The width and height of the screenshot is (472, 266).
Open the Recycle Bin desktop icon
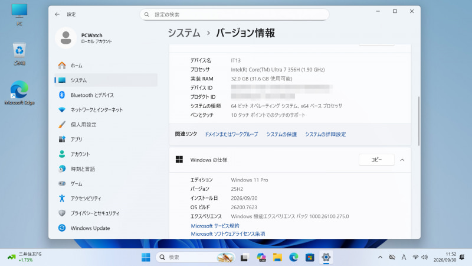tap(19, 54)
